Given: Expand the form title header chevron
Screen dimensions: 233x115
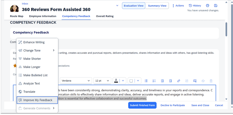Looking at the screenshot, I should click(x=117, y=6).
